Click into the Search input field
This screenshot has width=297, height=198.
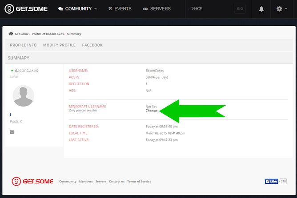pyautogui.click(x=210, y=8)
